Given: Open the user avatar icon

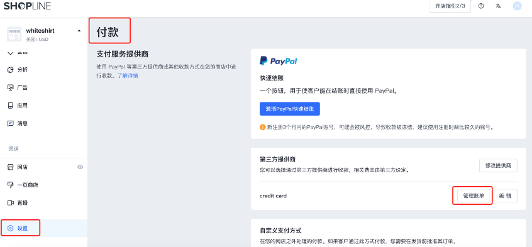Looking at the screenshot, I should (517, 6).
